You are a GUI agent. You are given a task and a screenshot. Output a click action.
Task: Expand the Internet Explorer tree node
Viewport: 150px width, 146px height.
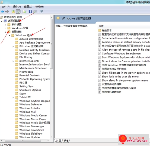[x=13, y=61]
